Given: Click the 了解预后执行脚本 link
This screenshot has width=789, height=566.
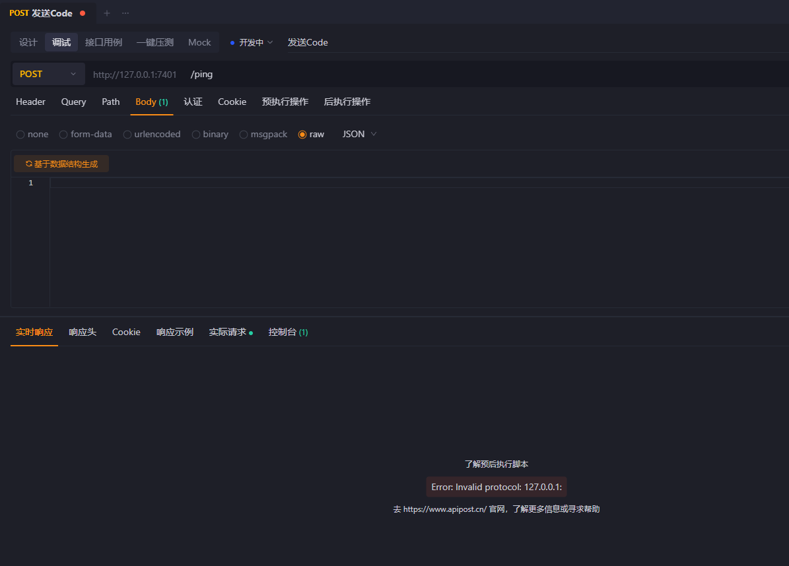Looking at the screenshot, I should [x=496, y=464].
